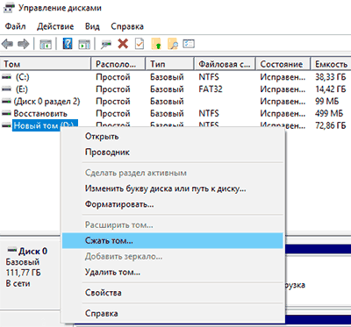
Task: Click the folder with green arrow icon
Action: click(156, 44)
